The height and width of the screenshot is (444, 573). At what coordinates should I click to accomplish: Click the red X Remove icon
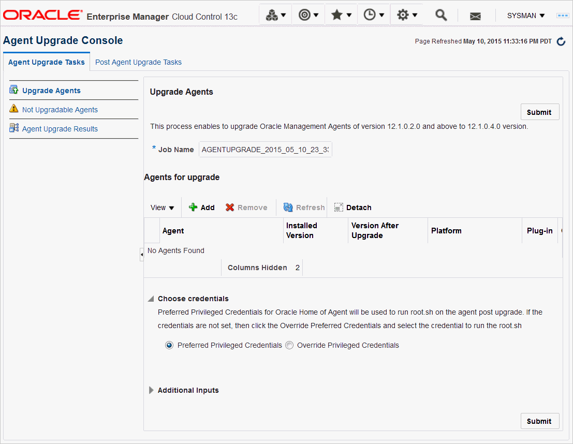(x=229, y=207)
